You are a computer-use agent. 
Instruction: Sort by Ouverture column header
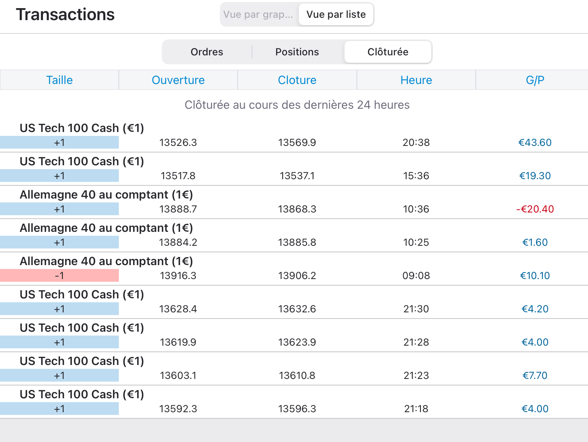178,80
